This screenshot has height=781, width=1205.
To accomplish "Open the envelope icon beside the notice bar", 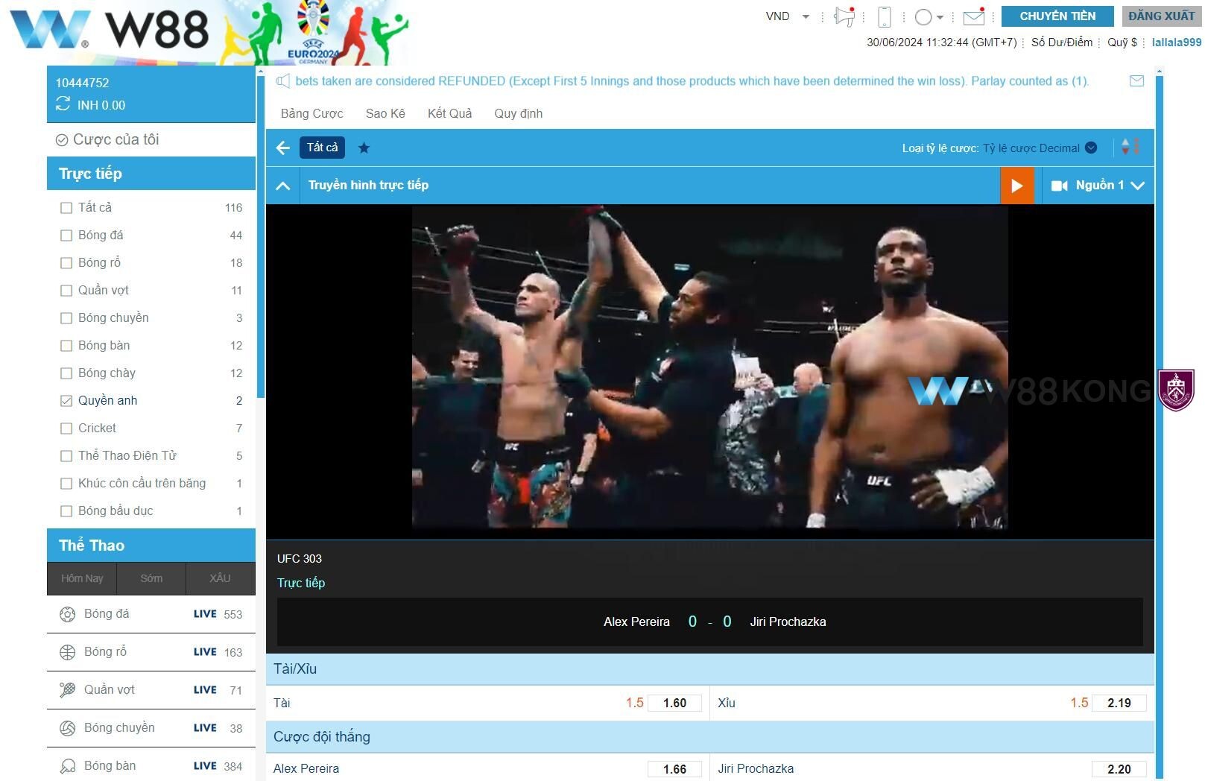I will tap(1136, 81).
